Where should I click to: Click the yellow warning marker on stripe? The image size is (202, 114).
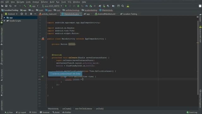pos(198,43)
